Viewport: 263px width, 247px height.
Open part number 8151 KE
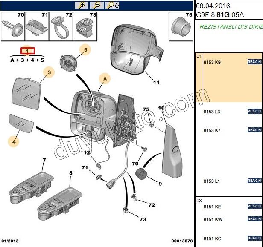tap(212, 207)
